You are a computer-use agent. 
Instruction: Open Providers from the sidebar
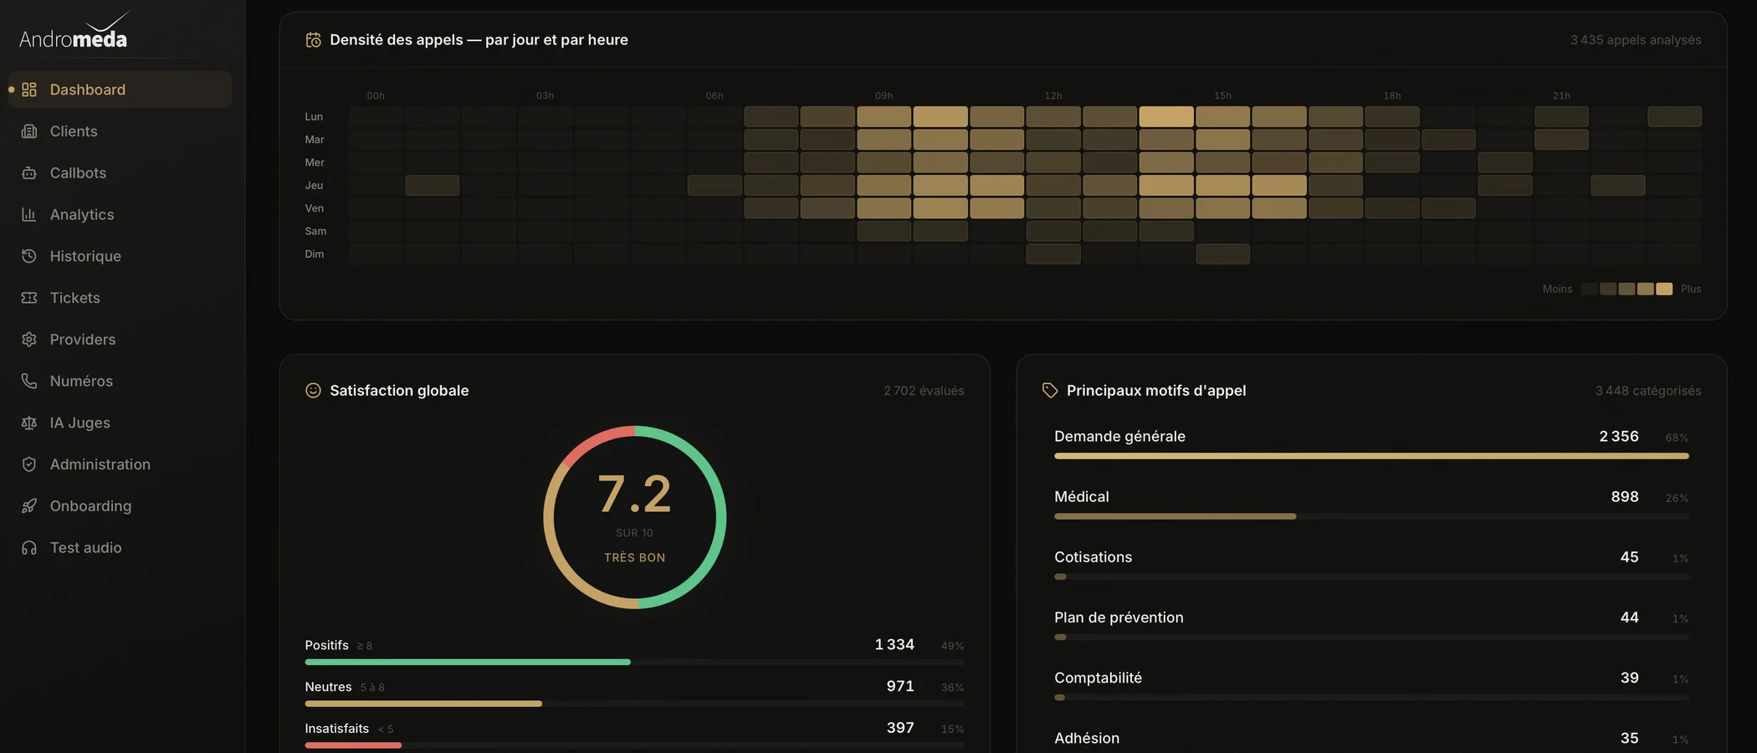click(x=120, y=340)
